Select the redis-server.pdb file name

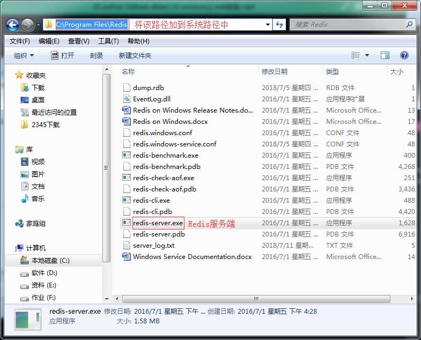[159, 234]
